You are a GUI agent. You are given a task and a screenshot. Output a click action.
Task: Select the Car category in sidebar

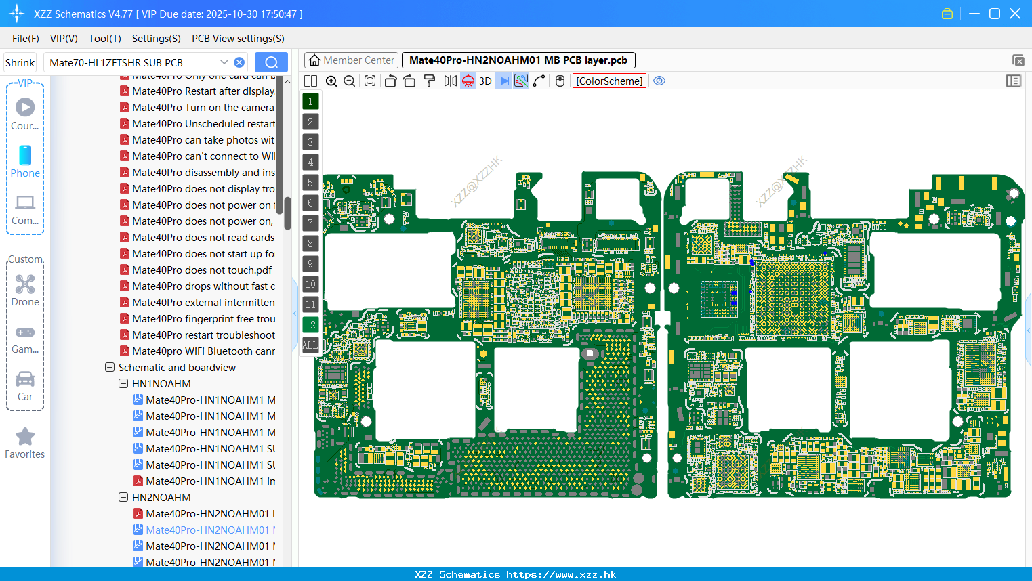pyautogui.click(x=25, y=385)
